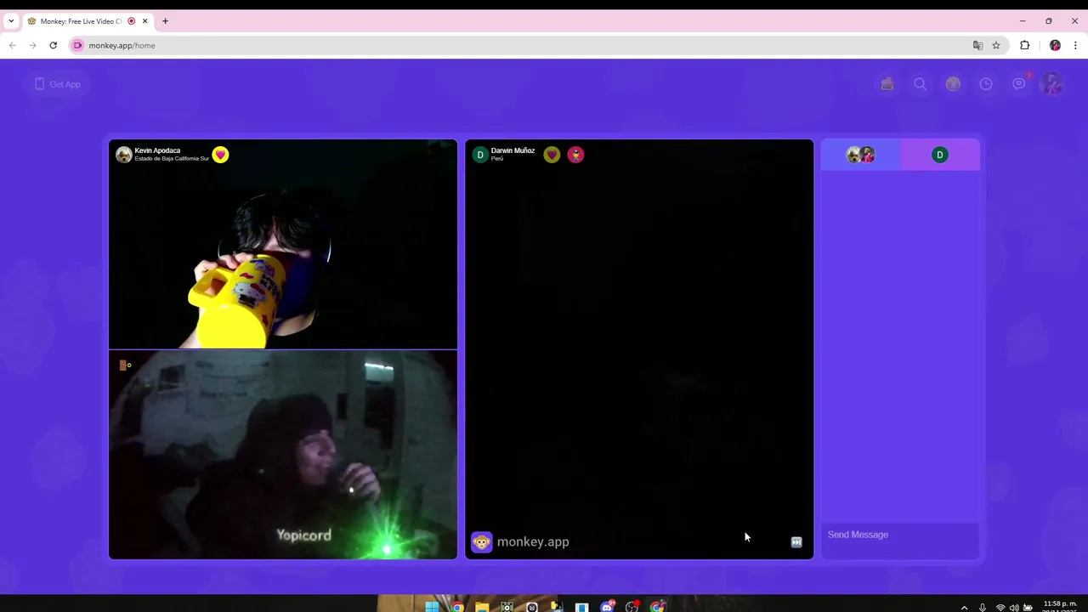Go back with browser back arrow
Screen dimensions: 1088x612
(x=12, y=45)
